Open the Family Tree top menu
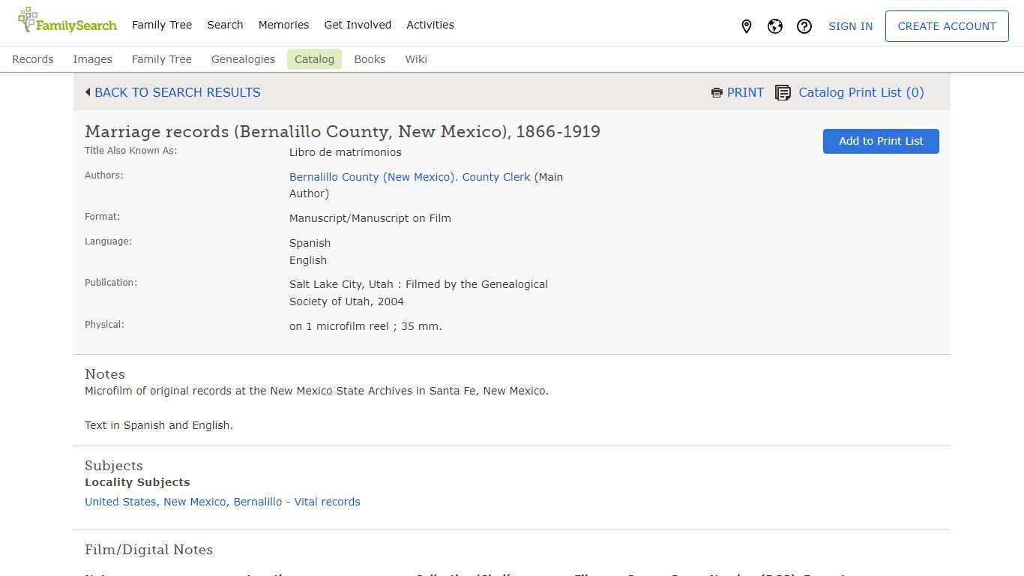This screenshot has width=1024, height=576. [x=162, y=25]
